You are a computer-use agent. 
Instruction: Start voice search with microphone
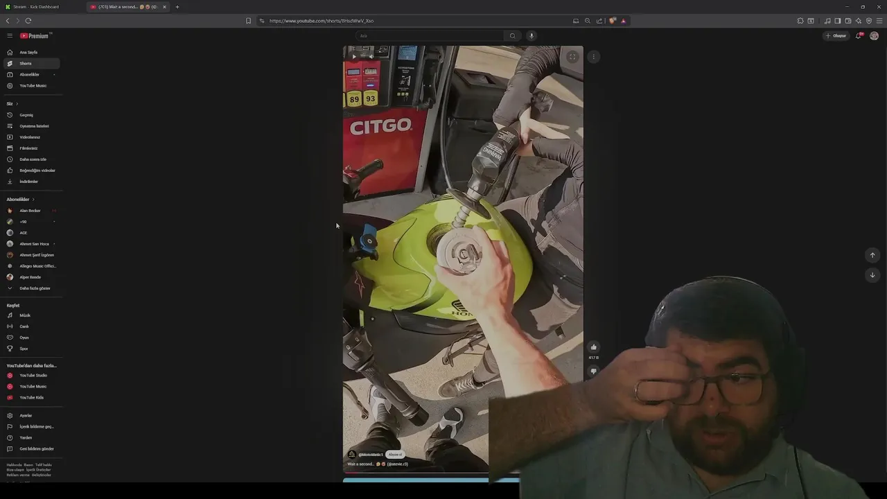[x=532, y=36]
